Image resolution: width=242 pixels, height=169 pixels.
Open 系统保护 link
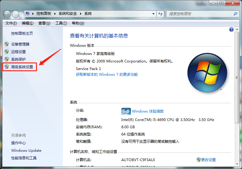(18, 59)
